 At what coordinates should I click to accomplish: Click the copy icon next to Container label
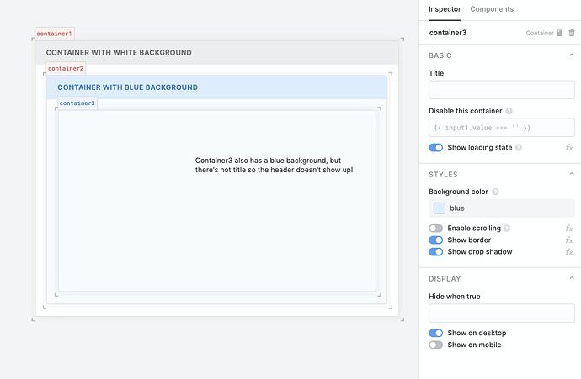(x=559, y=33)
